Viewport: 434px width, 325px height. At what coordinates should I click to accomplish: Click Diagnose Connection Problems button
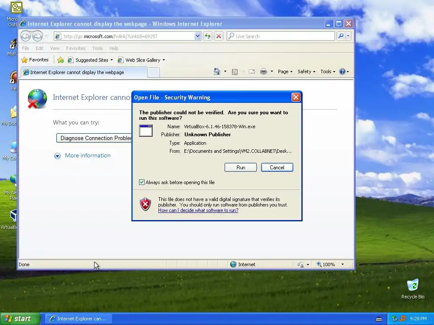(94, 138)
